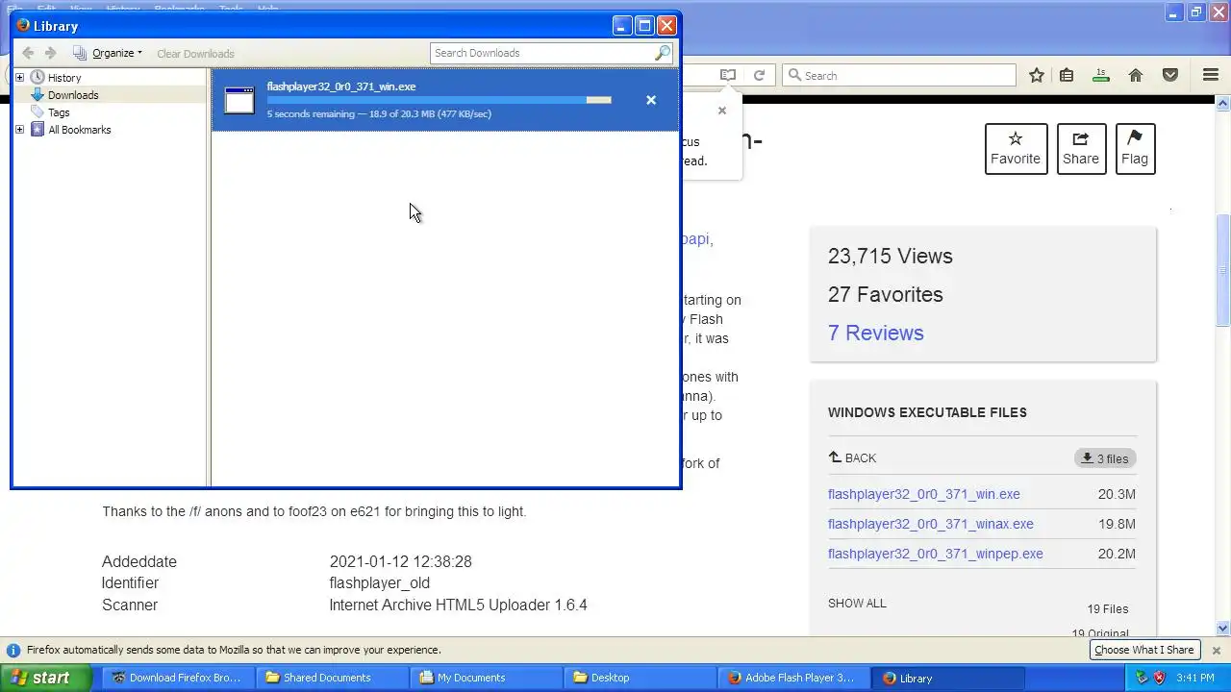Click the Reader View icon in Firefox
Screen dimensions: 1231x692
pyautogui.click(x=728, y=75)
